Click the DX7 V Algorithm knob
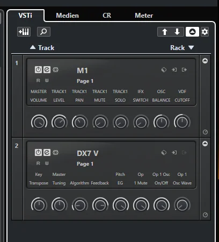Viewport: 219px width, 242px height. click(x=80, y=205)
